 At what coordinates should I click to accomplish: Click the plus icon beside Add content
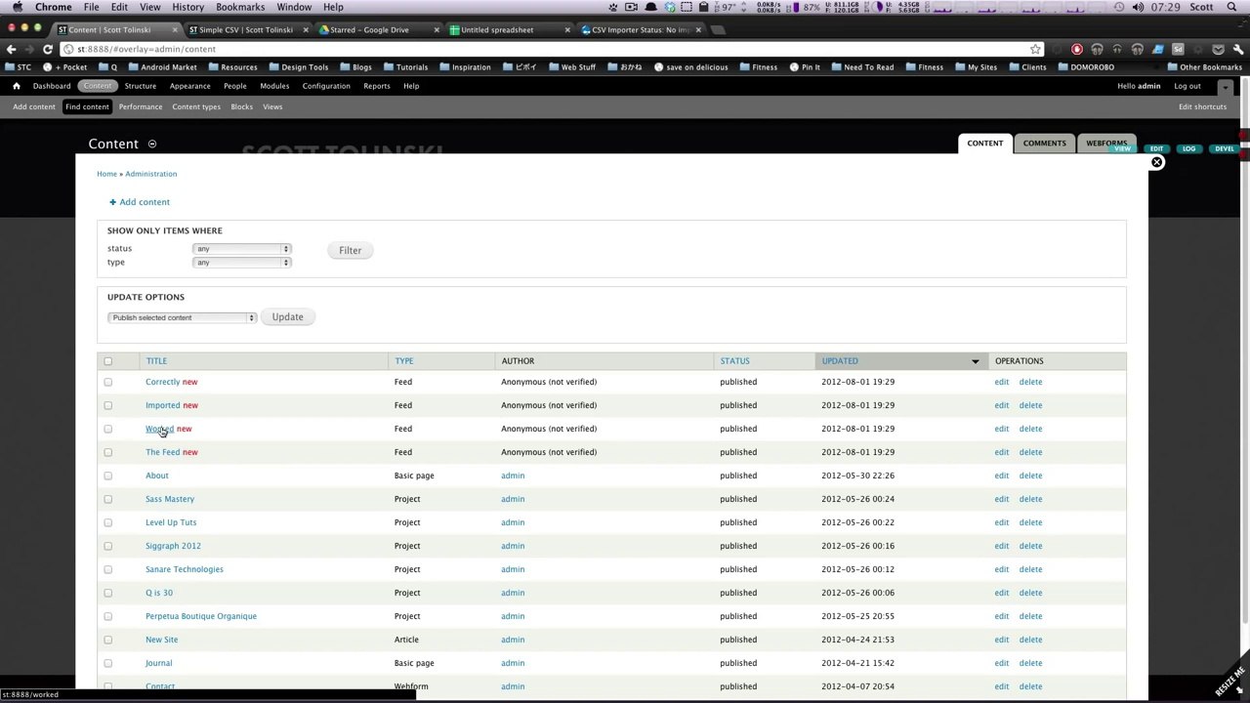tap(113, 202)
